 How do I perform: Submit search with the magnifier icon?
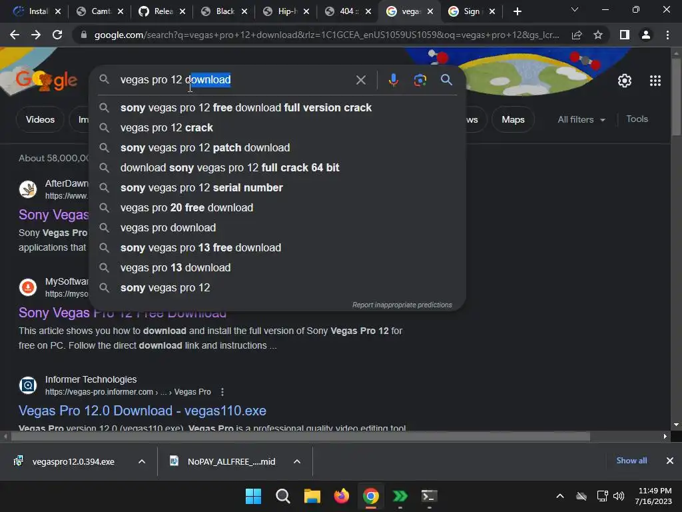(446, 80)
